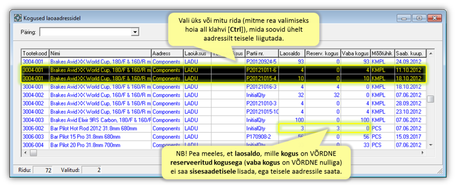The width and height of the screenshot is (456, 187).
Task: Click Laosaldo value 100 for 3004-003
Action: click(x=291, y=120)
